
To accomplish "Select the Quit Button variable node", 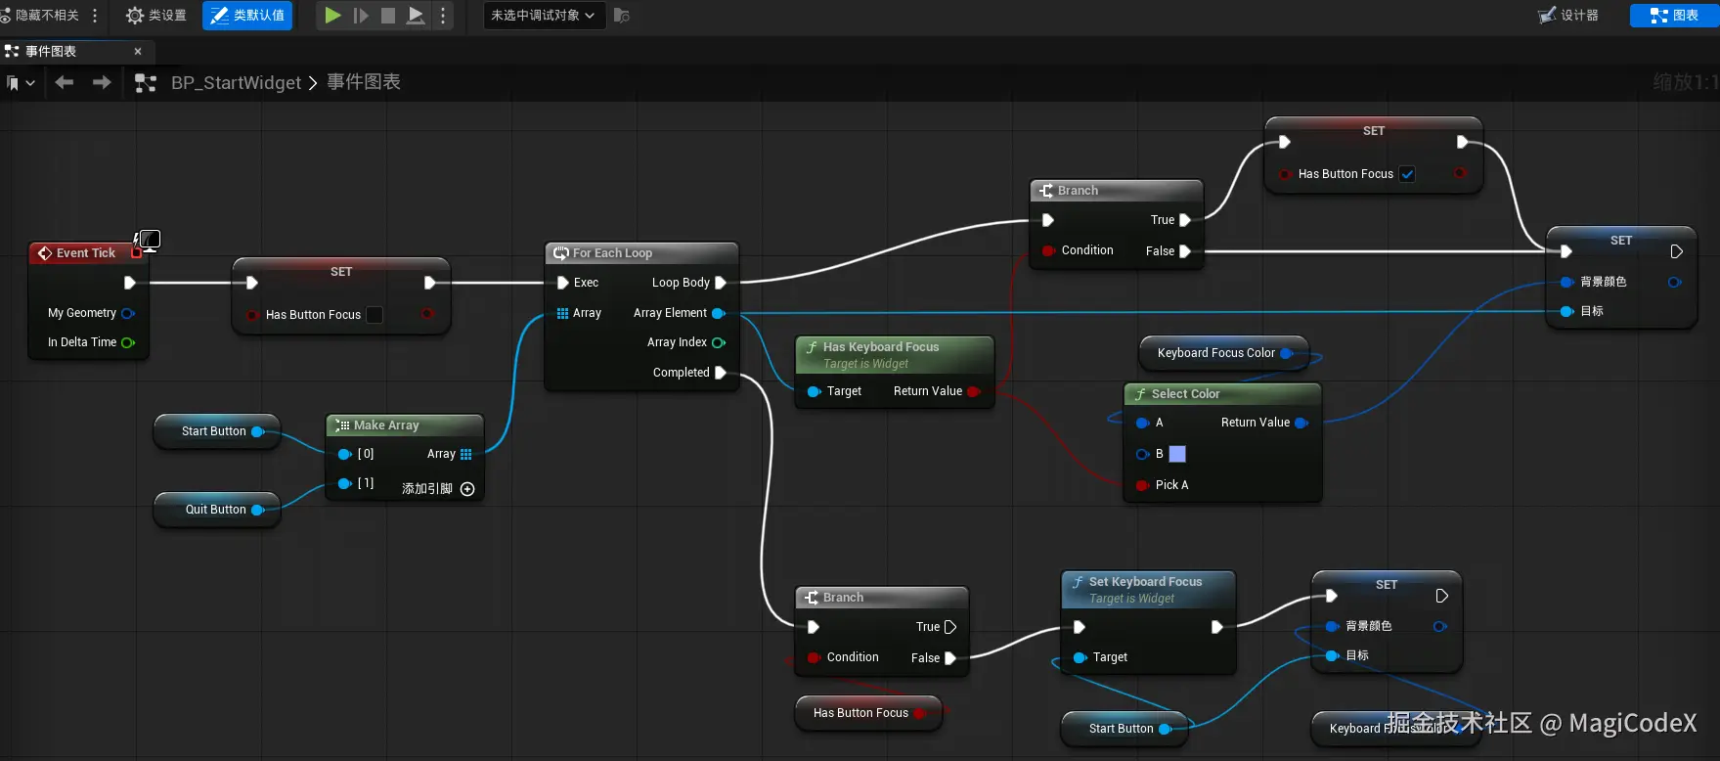I will tap(217, 510).
